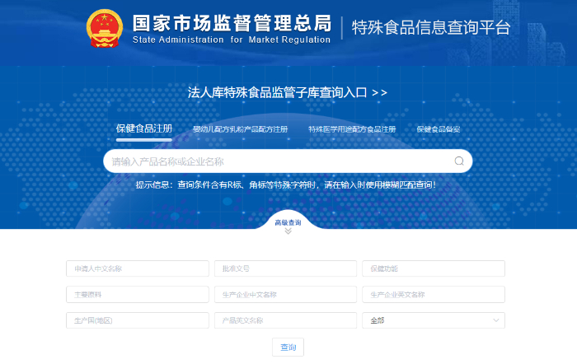Viewport: 577px width, 364px height.
Task: Click the 申请人中文名称 input field
Action: coord(138,268)
